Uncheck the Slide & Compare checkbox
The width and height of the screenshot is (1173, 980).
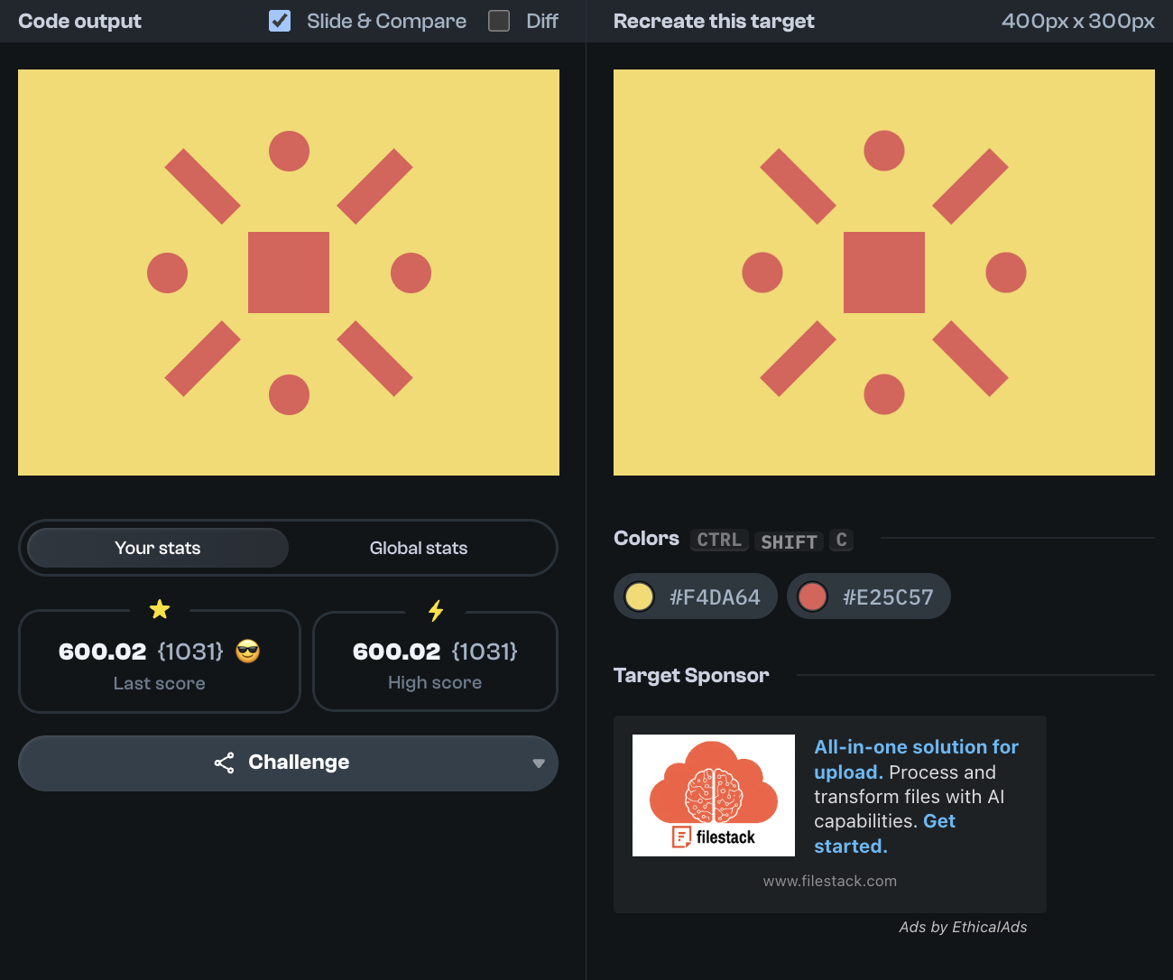click(x=280, y=21)
